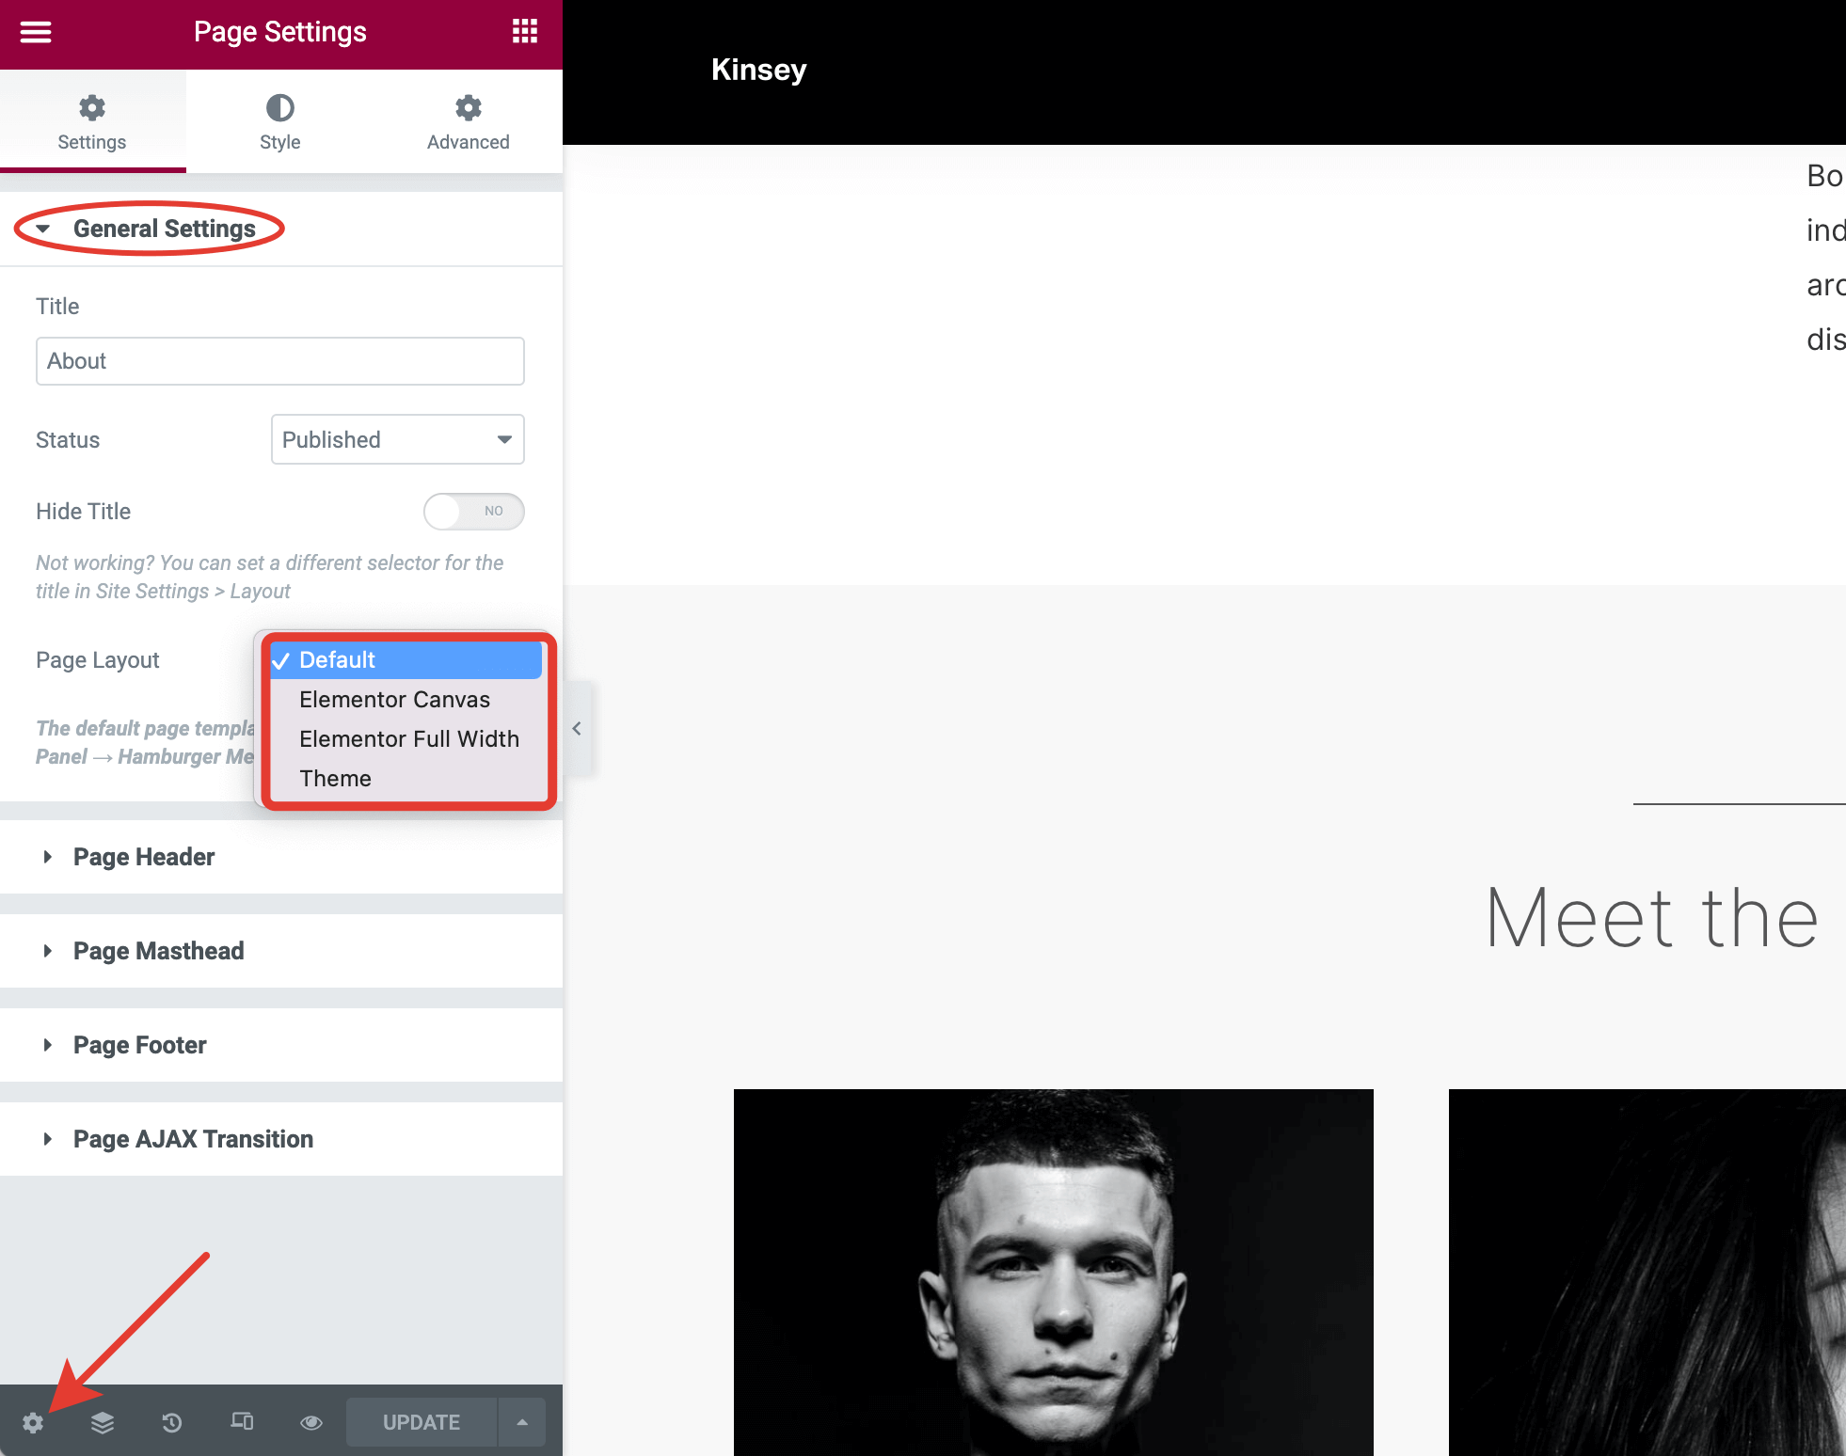
Task: Collapse the editor panel with the arrow handle
Action: pos(577,728)
